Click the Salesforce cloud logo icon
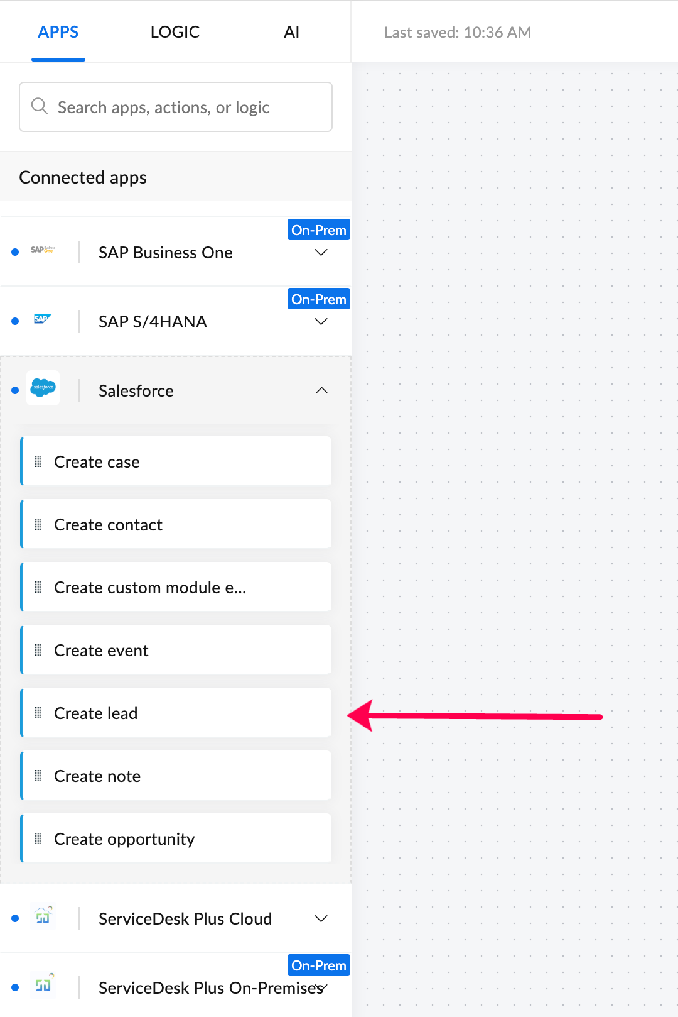 (x=43, y=387)
